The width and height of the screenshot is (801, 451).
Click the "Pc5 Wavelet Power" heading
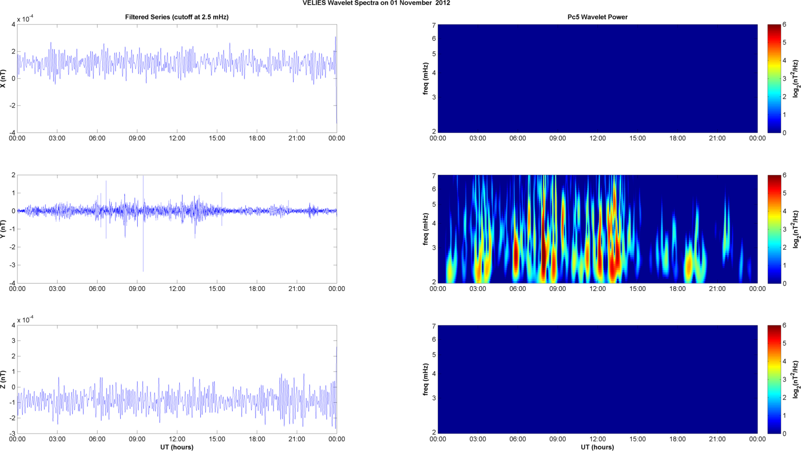pyautogui.click(x=597, y=17)
